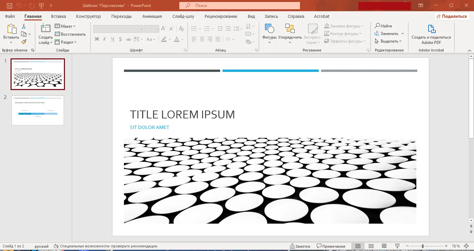
Task: Click the Cut scissors icon
Action: coord(24,26)
